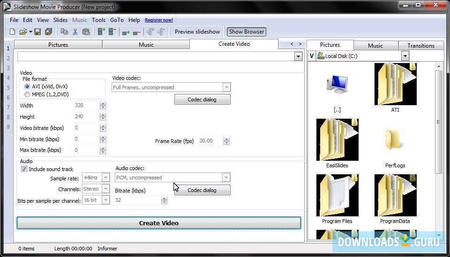Open the Sample rate dropdown

(105, 178)
